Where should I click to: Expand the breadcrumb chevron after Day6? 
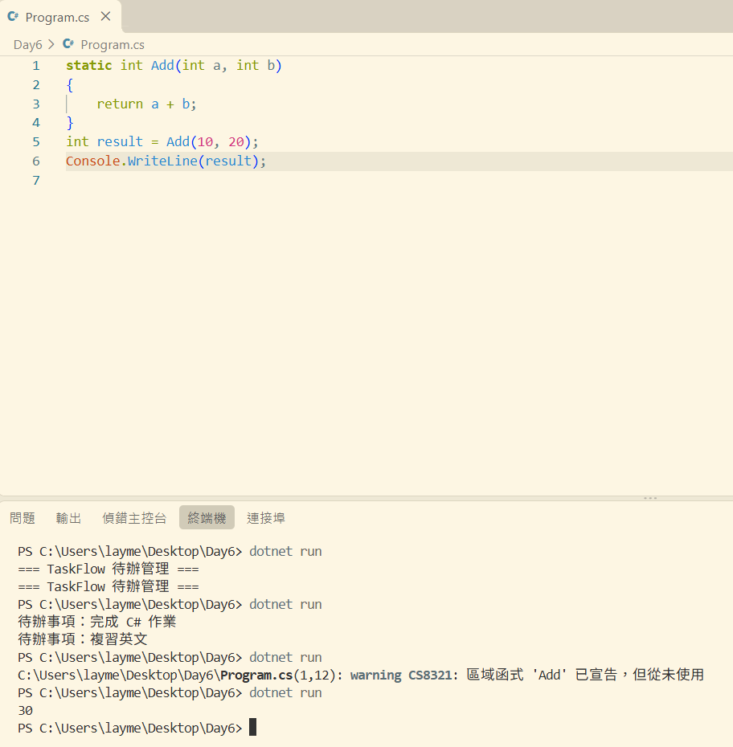tap(51, 45)
